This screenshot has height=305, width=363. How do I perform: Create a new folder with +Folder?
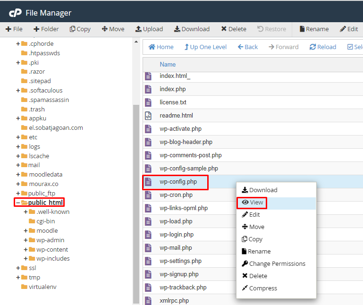coord(46,29)
